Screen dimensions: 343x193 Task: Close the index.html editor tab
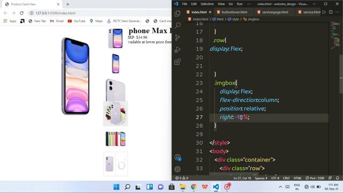click(x=210, y=12)
